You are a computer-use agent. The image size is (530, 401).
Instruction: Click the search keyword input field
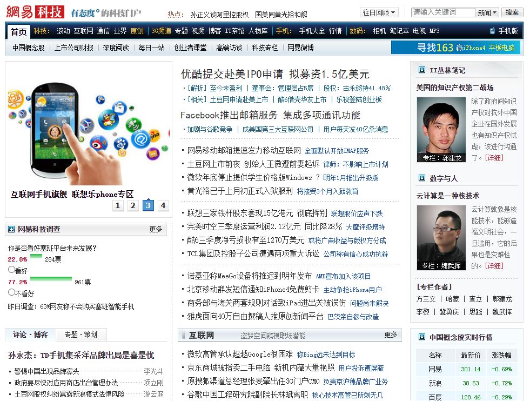442,12
